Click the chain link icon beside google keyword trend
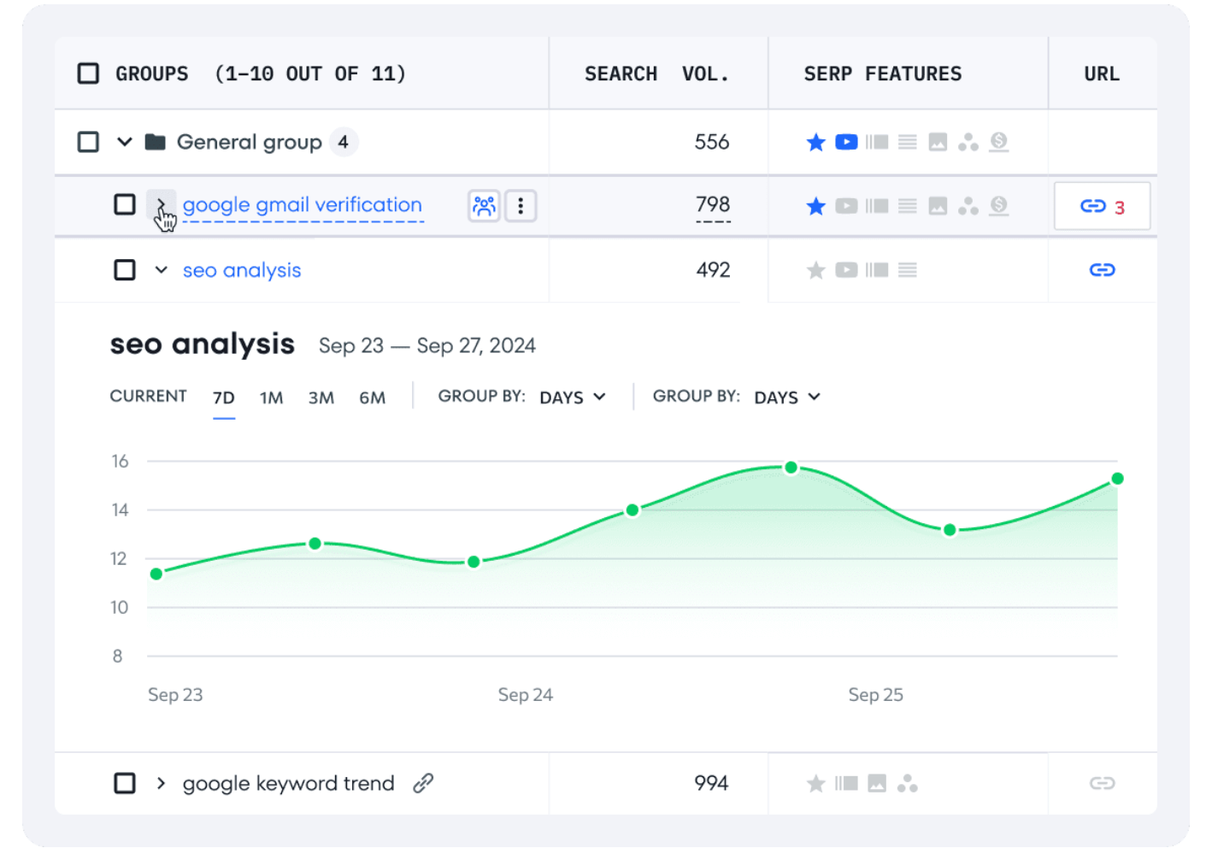Screen dimensions: 1212x848 coord(423,783)
